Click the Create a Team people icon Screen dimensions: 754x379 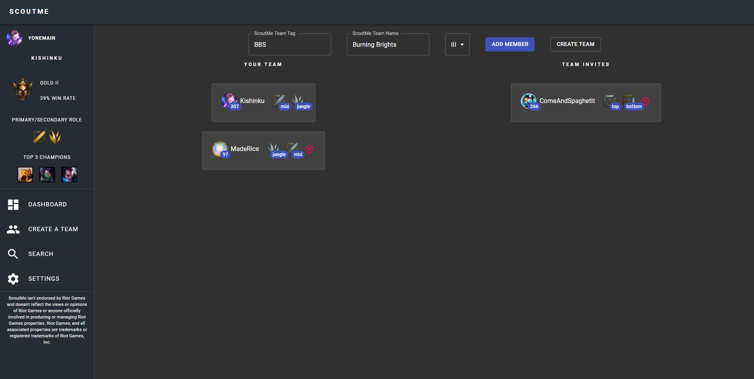(x=13, y=229)
